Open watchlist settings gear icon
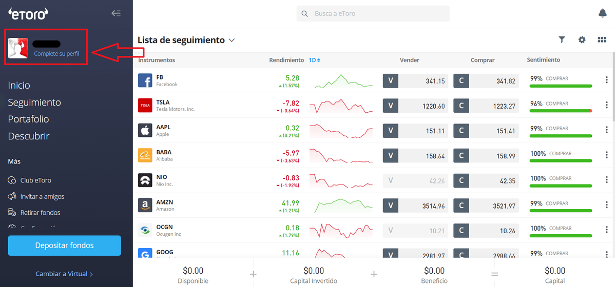This screenshot has height=287, width=616. click(582, 40)
